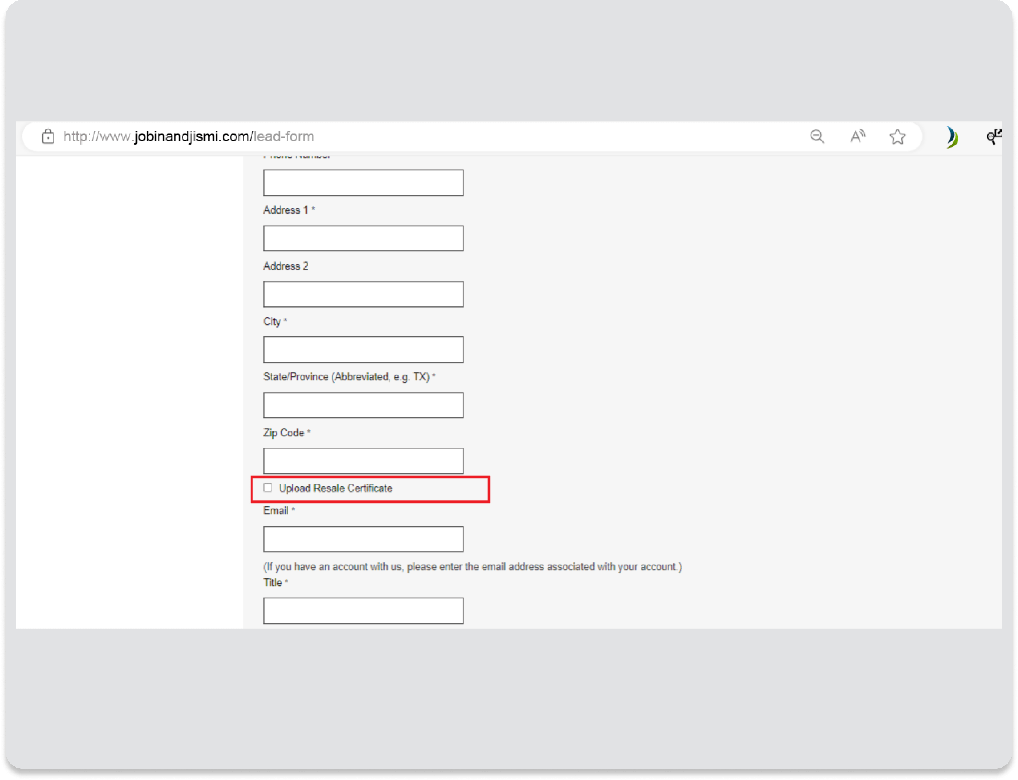Screen dimensions: 1018x780
Task: Click the State/Province input box
Action: 363,405
